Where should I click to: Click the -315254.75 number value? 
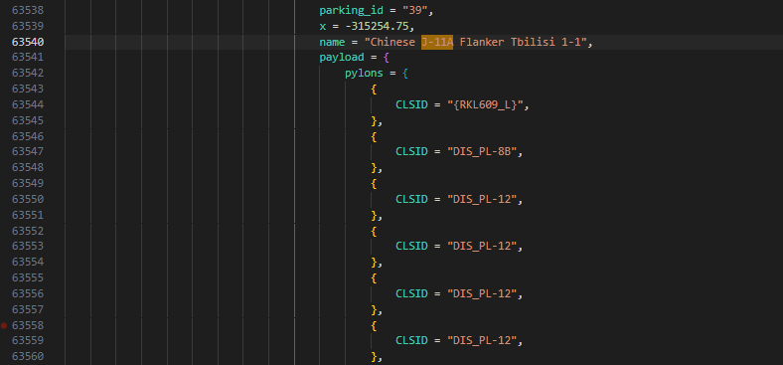[378, 26]
